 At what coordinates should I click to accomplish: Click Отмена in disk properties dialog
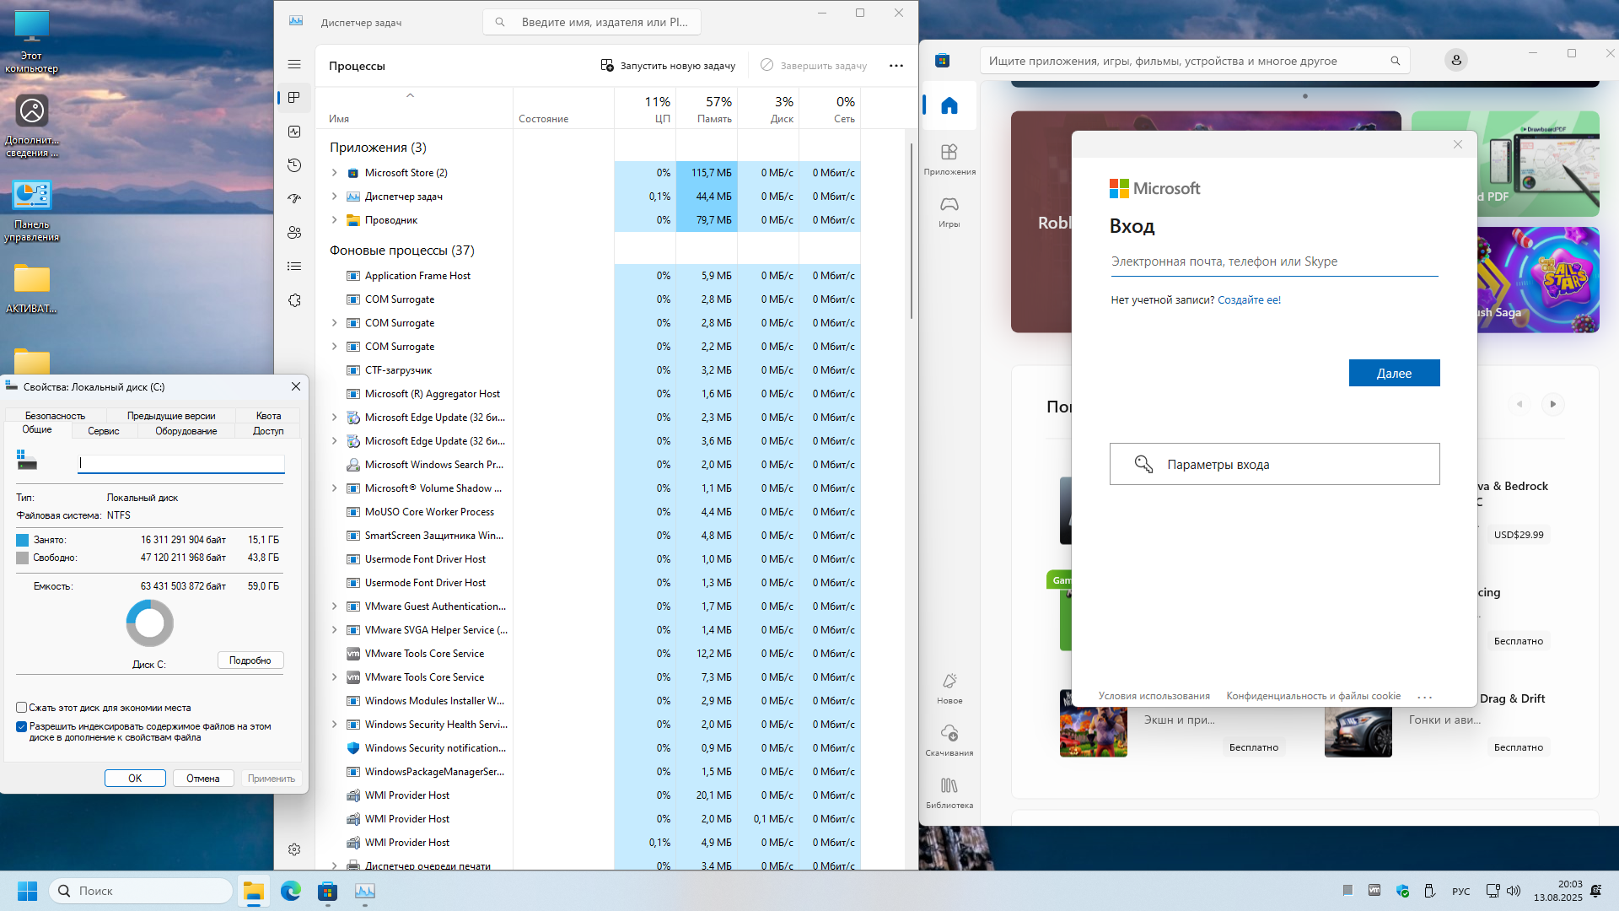pyautogui.click(x=203, y=779)
